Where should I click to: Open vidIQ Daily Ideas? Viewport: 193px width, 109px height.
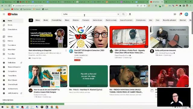click(12, 63)
